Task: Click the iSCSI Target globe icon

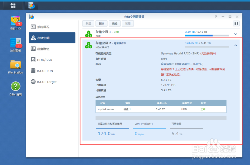Action: (33, 82)
